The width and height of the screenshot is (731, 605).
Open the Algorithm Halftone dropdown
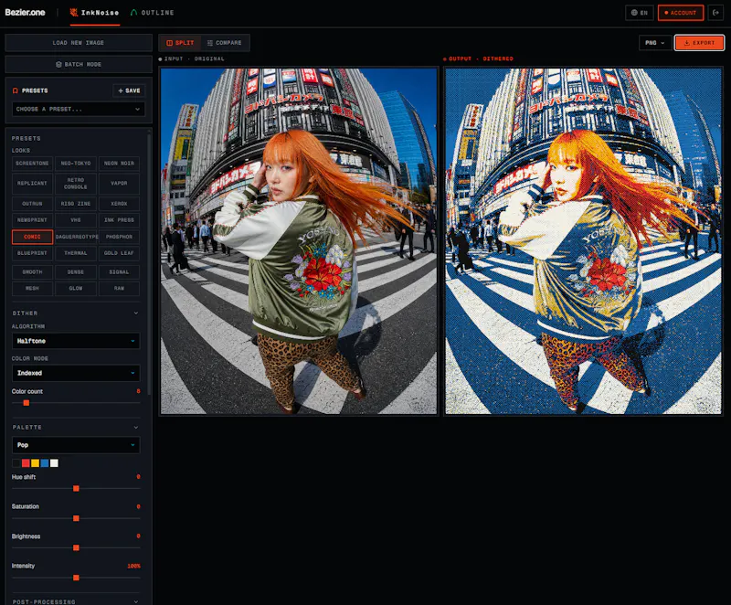click(76, 341)
